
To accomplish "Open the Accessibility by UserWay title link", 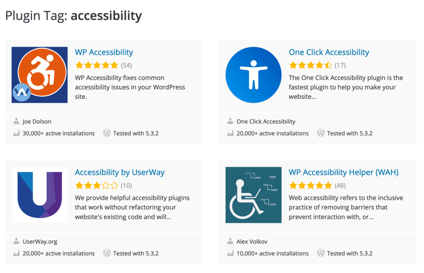I will pyautogui.click(x=120, y=172).
